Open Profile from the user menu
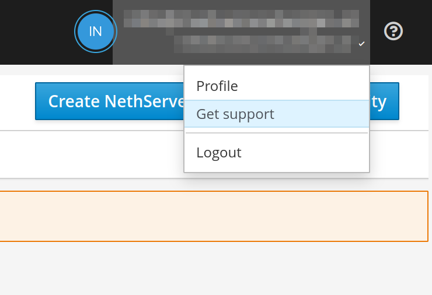 tap(217, 86)
